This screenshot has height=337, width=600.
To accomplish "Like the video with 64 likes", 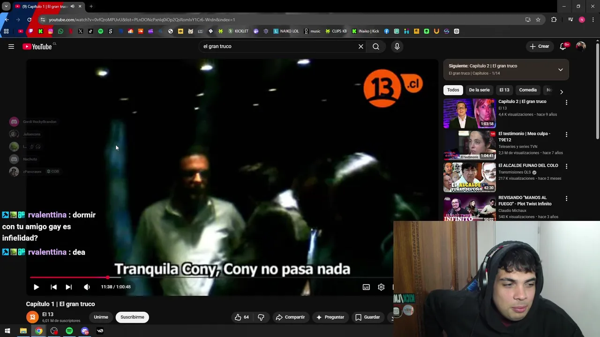I will click(242, 317).
